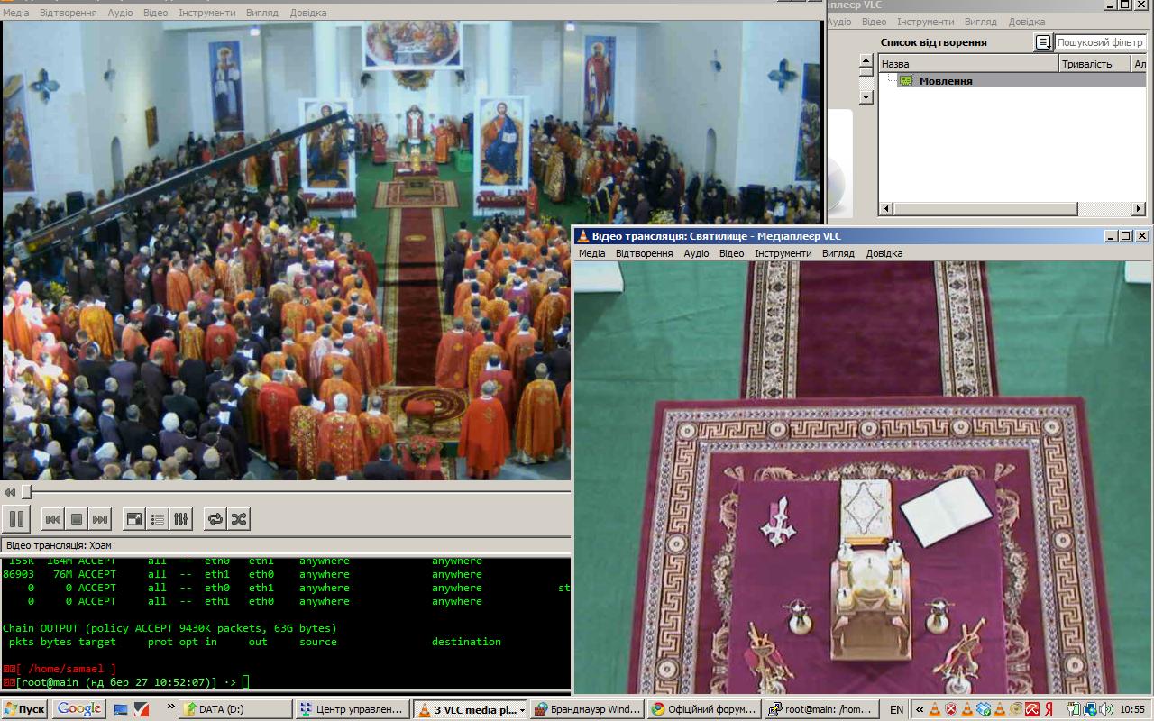Click the Пошуковий фільтр search field
The height and width of the screenshot is (721, 1154).
1100,42
